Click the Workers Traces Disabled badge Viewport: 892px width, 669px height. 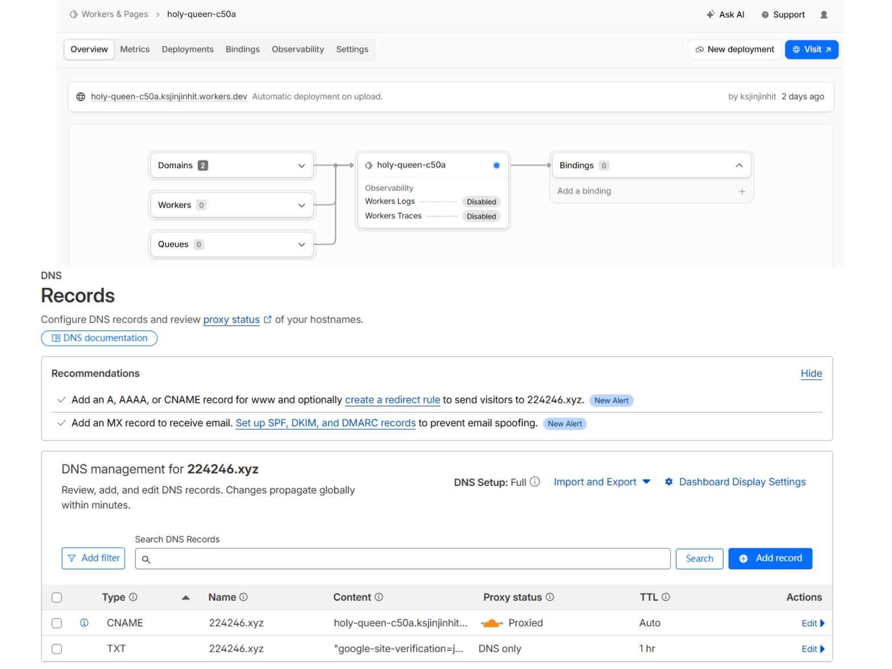tap(481, 217)
